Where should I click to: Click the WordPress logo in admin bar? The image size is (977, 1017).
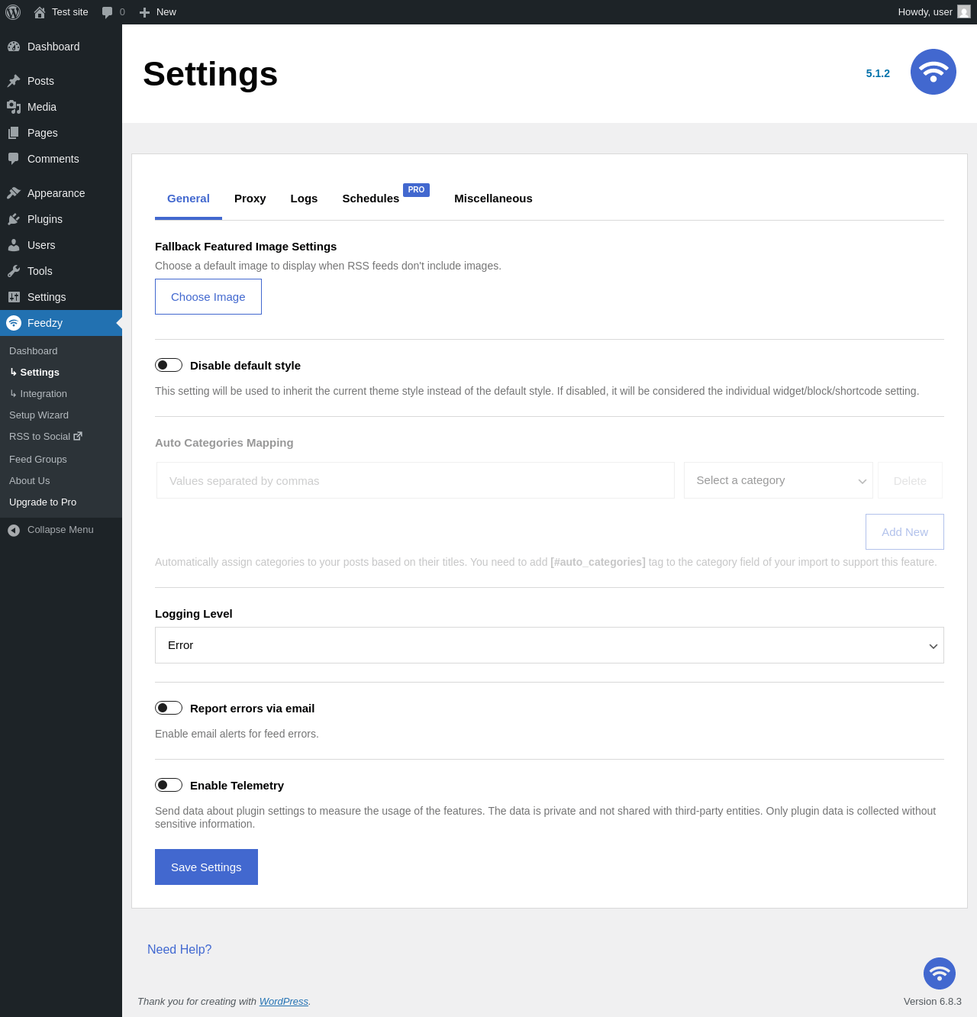pyautogui.click(x=13, y=12)
